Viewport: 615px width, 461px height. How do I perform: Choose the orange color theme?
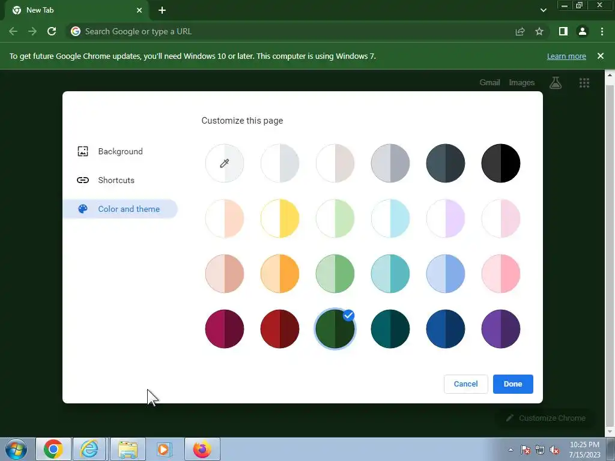point(280,274)
